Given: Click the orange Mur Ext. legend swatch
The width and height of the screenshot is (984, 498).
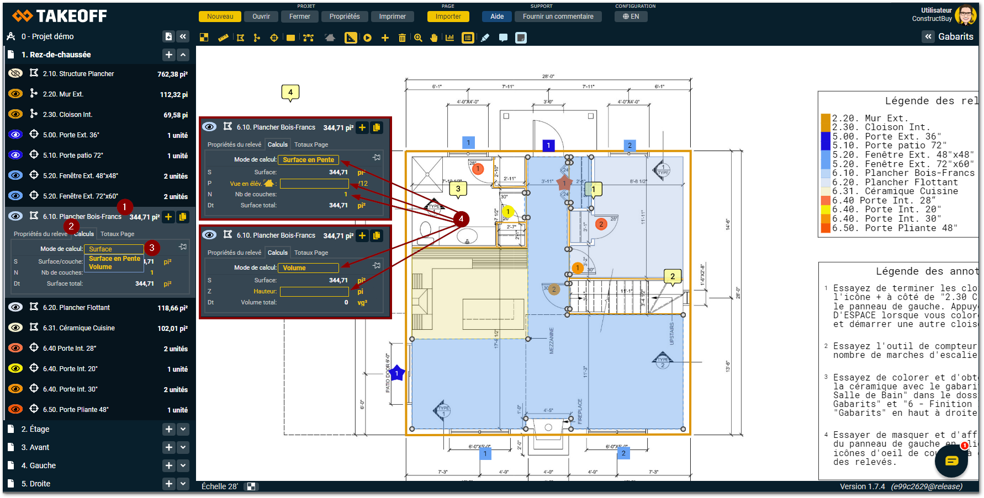Looking at the screenshot, I should (x=826, y=119).
